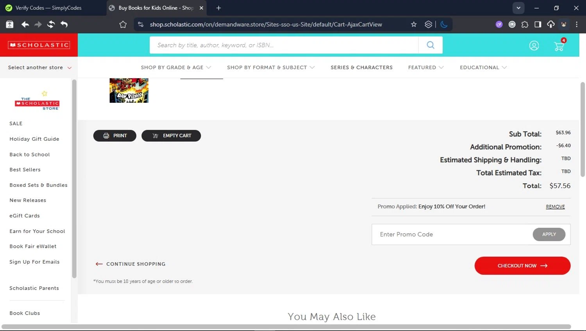
Task: Click the mask extension icon
Action: 512,24
